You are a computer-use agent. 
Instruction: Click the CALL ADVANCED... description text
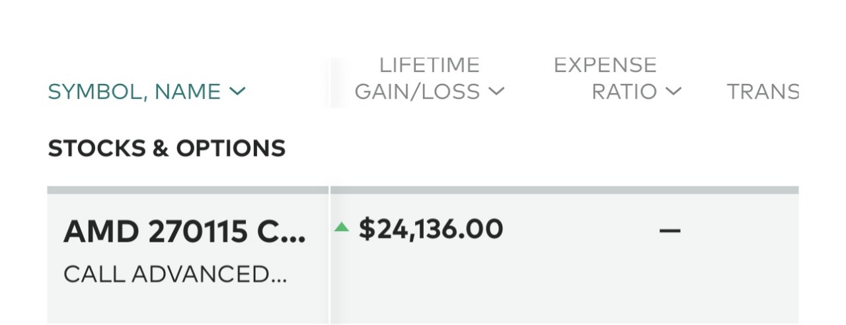175,274
